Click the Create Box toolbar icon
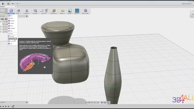Image resolution: width=194 pixels, height=109 pixels. pyautogui.click(x=11, y=11)
